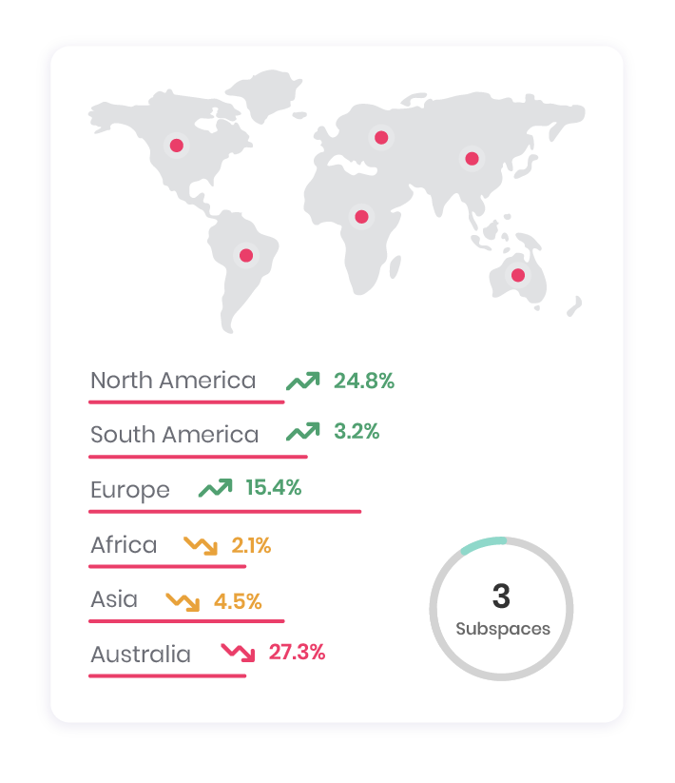The height and width of the screenshot is (783, 675).
Task: Select the Africa map marker dot
Action: click(x=361, y=216)
